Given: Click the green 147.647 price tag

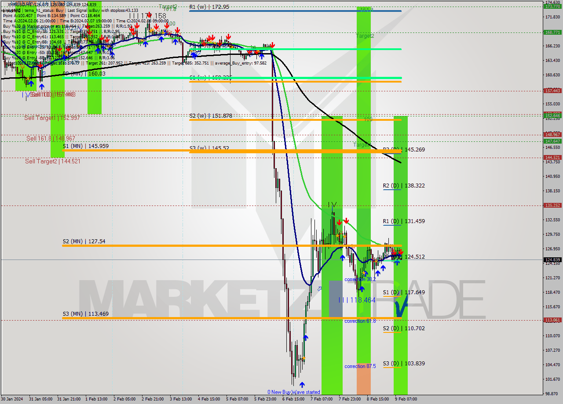Looking at the screenshot, I should click(552, 141).
